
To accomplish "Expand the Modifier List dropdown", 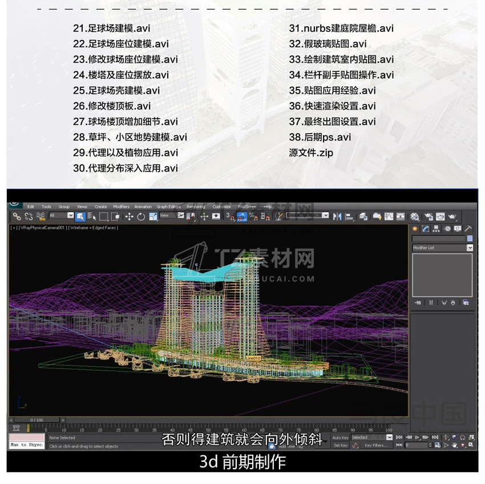I will (x=442, y=248).
